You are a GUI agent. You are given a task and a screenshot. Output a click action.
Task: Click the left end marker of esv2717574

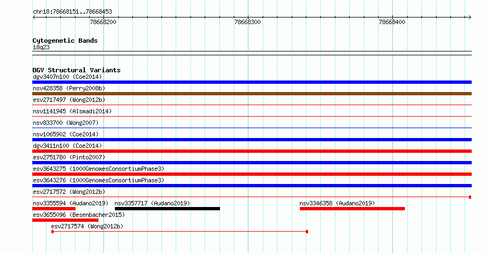53,232
